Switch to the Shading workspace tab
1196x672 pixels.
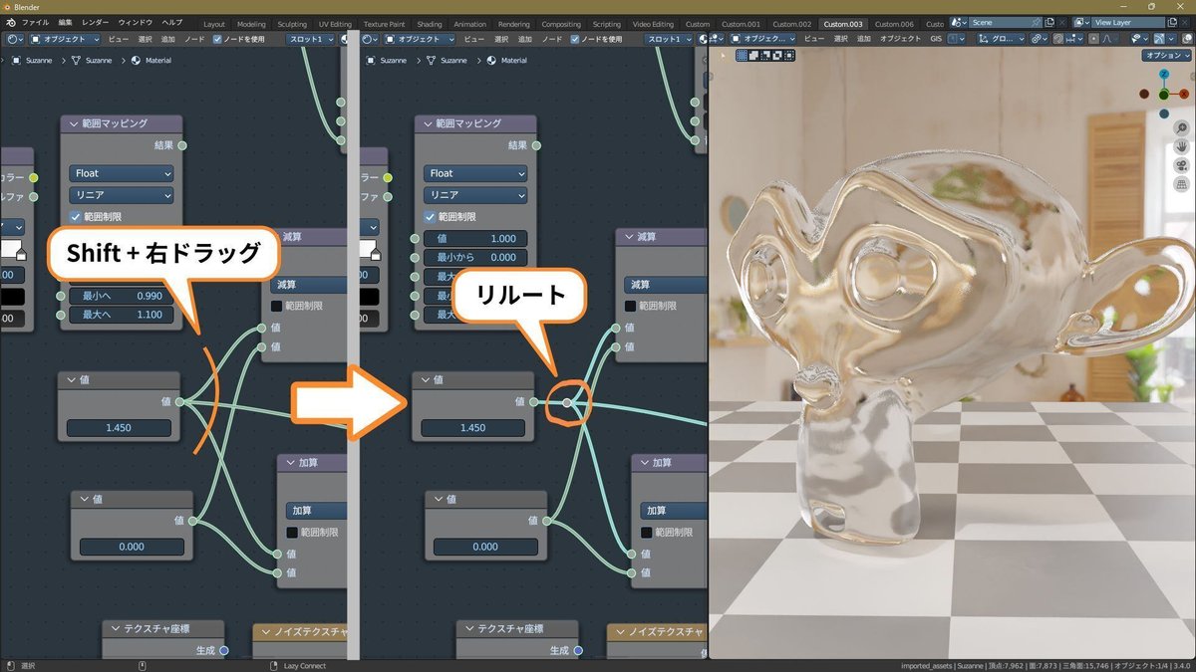pos(430,23)
